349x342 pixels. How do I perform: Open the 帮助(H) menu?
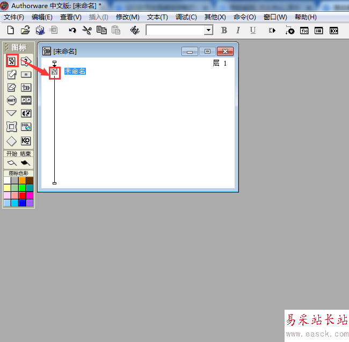306,17
